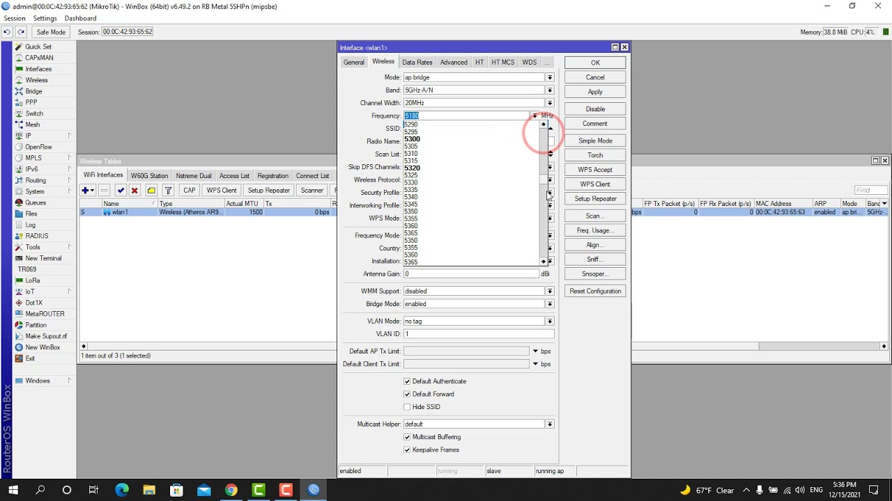Screen dimensions: 892x501
Task: Open Log from the sidebar
Action: 31,225
